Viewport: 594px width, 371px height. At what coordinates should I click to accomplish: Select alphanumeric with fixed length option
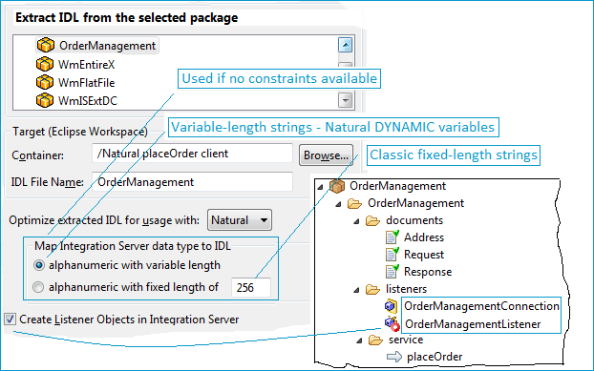point(38,287)
